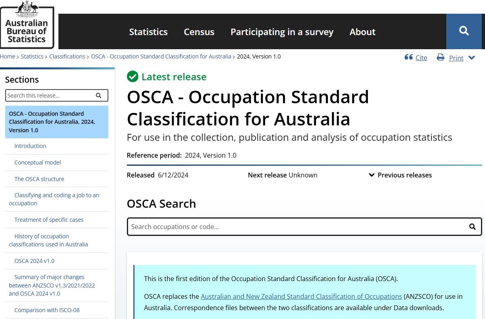Image resolution: width=485 pixels, height=319 pixels.
Task: Go to Classifications breadcrumb
Action: tap(67, 56)
